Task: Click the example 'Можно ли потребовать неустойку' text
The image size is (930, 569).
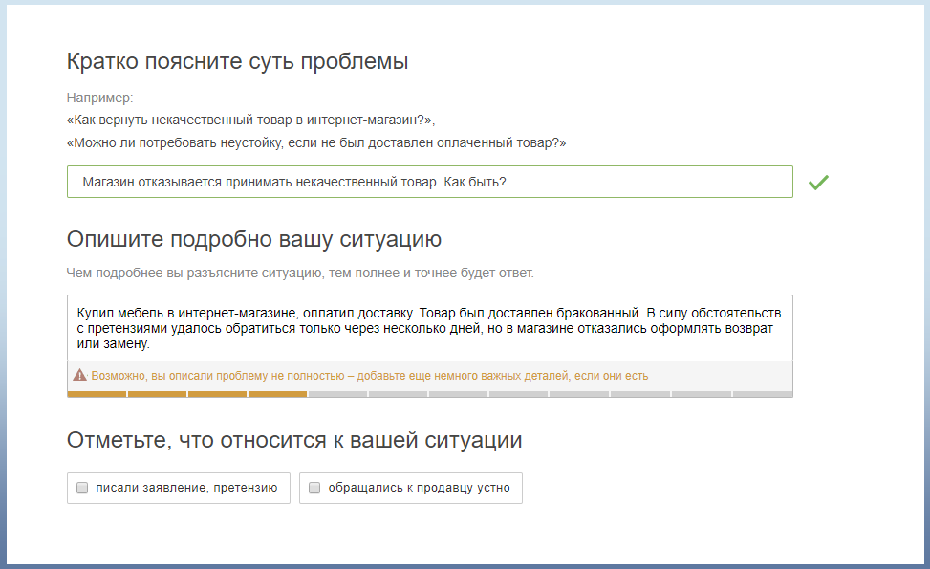Action: (316, 142)
